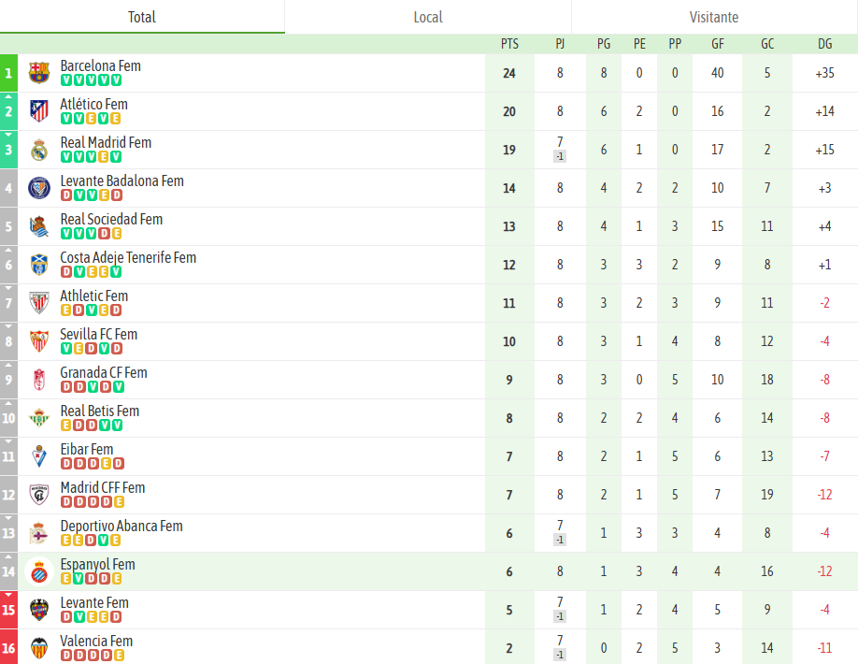Click the red position 16 rank badge
Viewport: 858px width, 664px height.
coord(8,648)
